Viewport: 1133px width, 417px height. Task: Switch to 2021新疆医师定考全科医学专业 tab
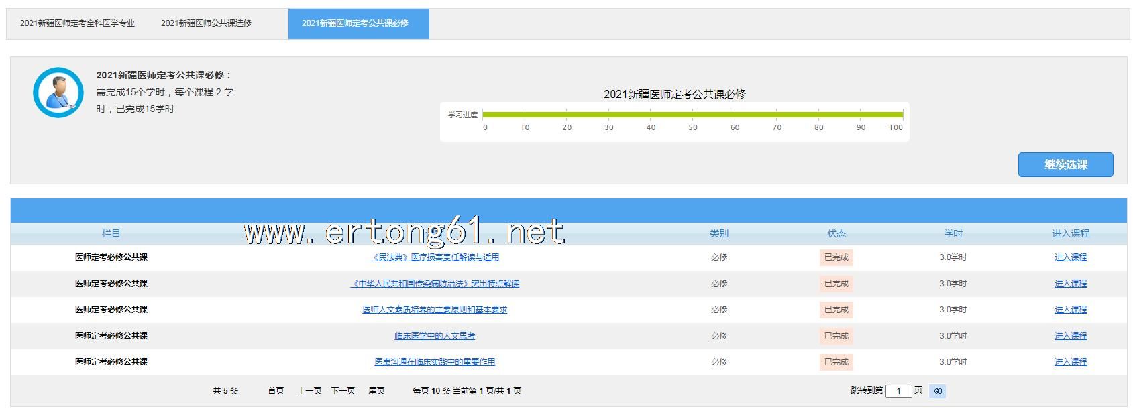click(77, 23)
